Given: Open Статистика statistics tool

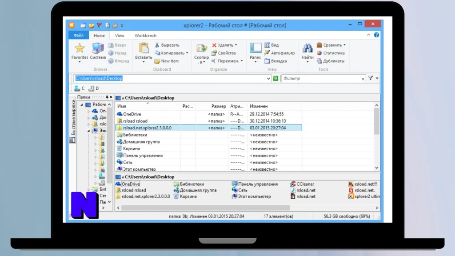Looking at the screenshot, I should coord(331,53).
